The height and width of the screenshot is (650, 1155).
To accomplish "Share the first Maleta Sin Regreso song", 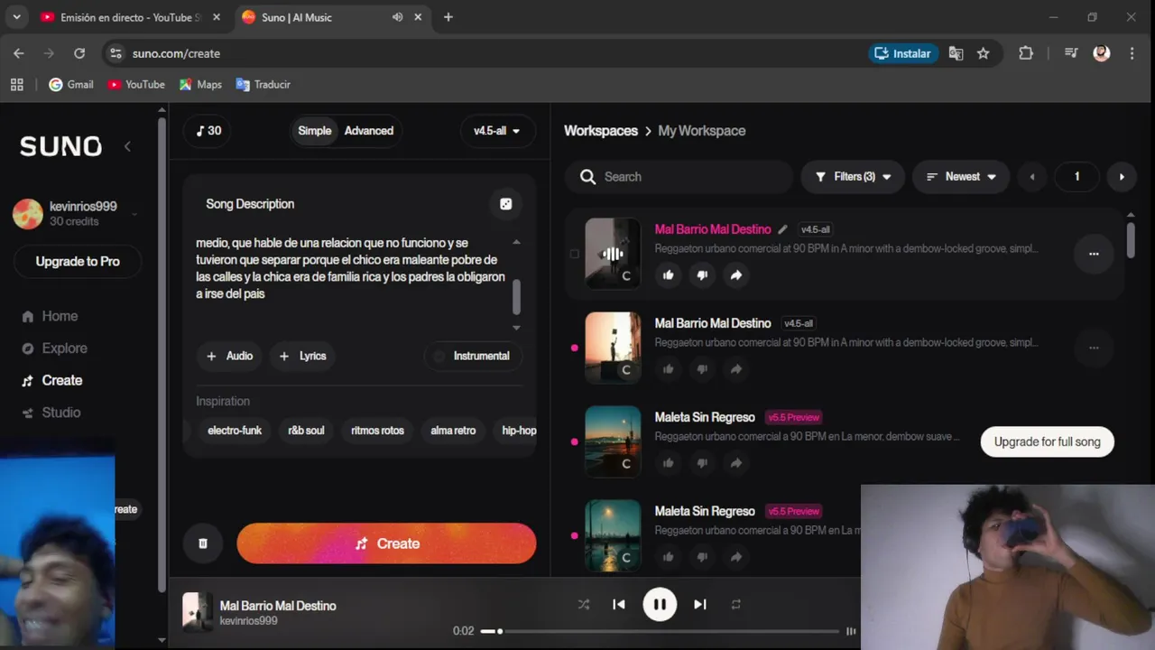I will pyautogui.click(x=736, y=463).
